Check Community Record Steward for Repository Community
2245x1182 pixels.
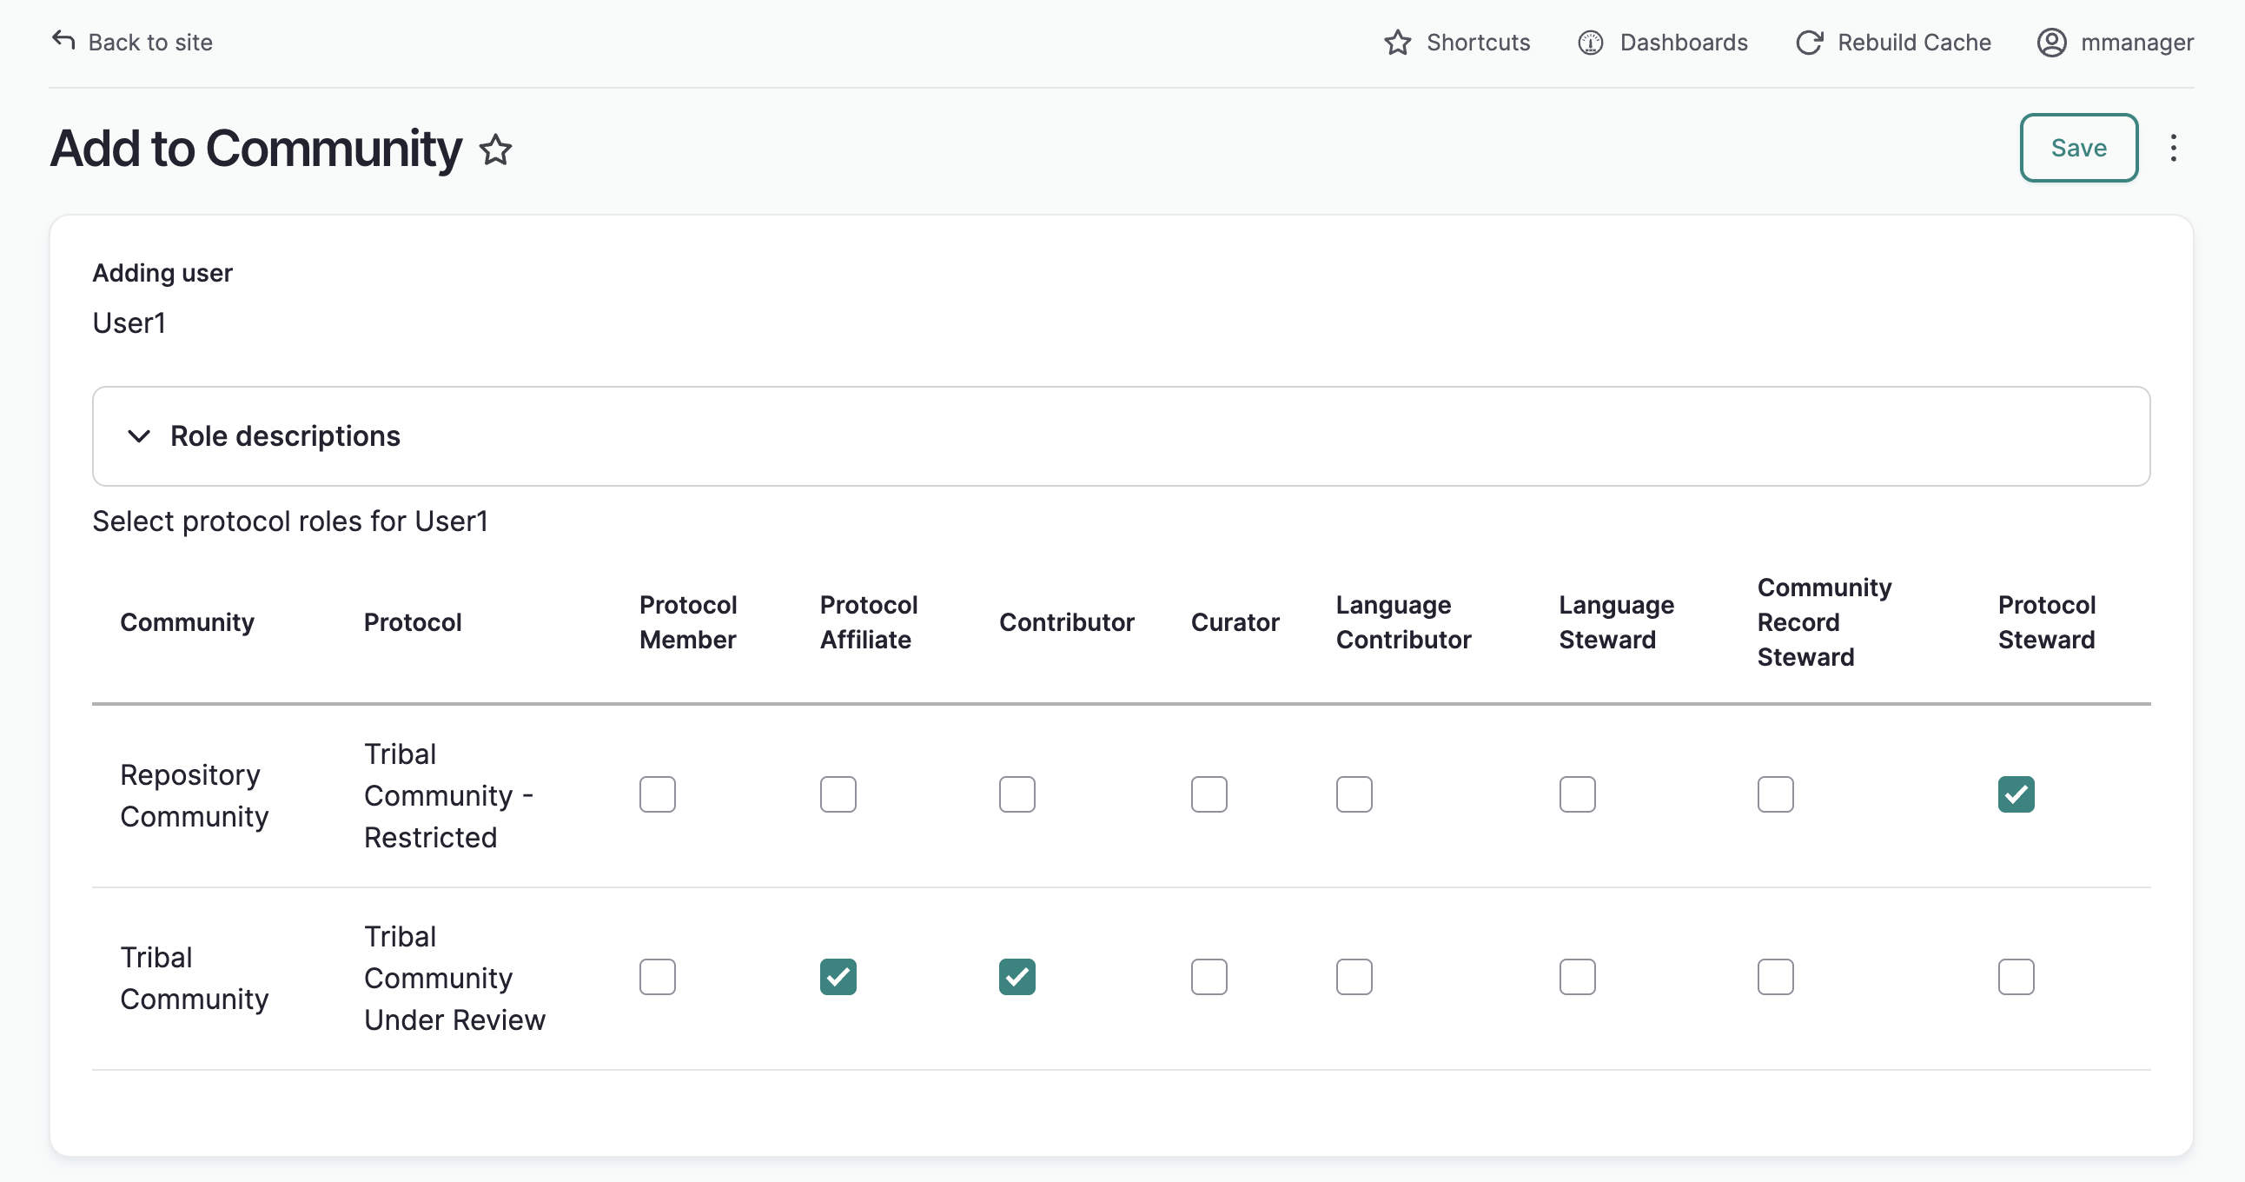[x=1775, y=794]
